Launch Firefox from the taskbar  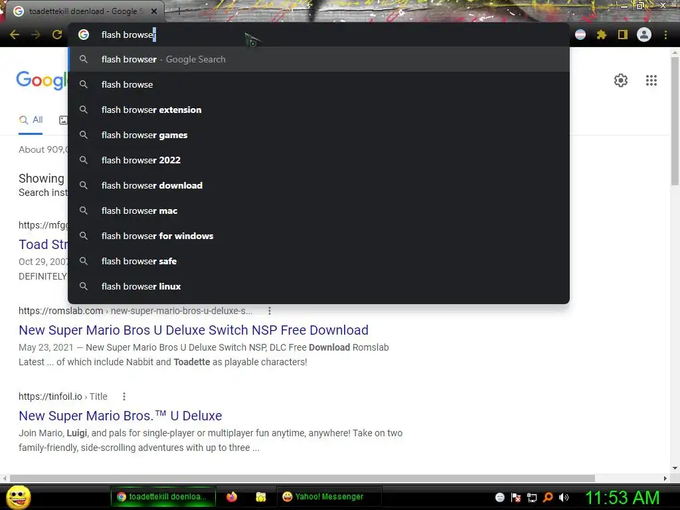coord(232,497)
